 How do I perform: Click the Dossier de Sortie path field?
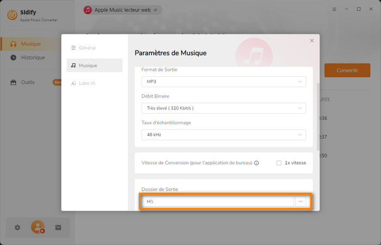(218, 201)
